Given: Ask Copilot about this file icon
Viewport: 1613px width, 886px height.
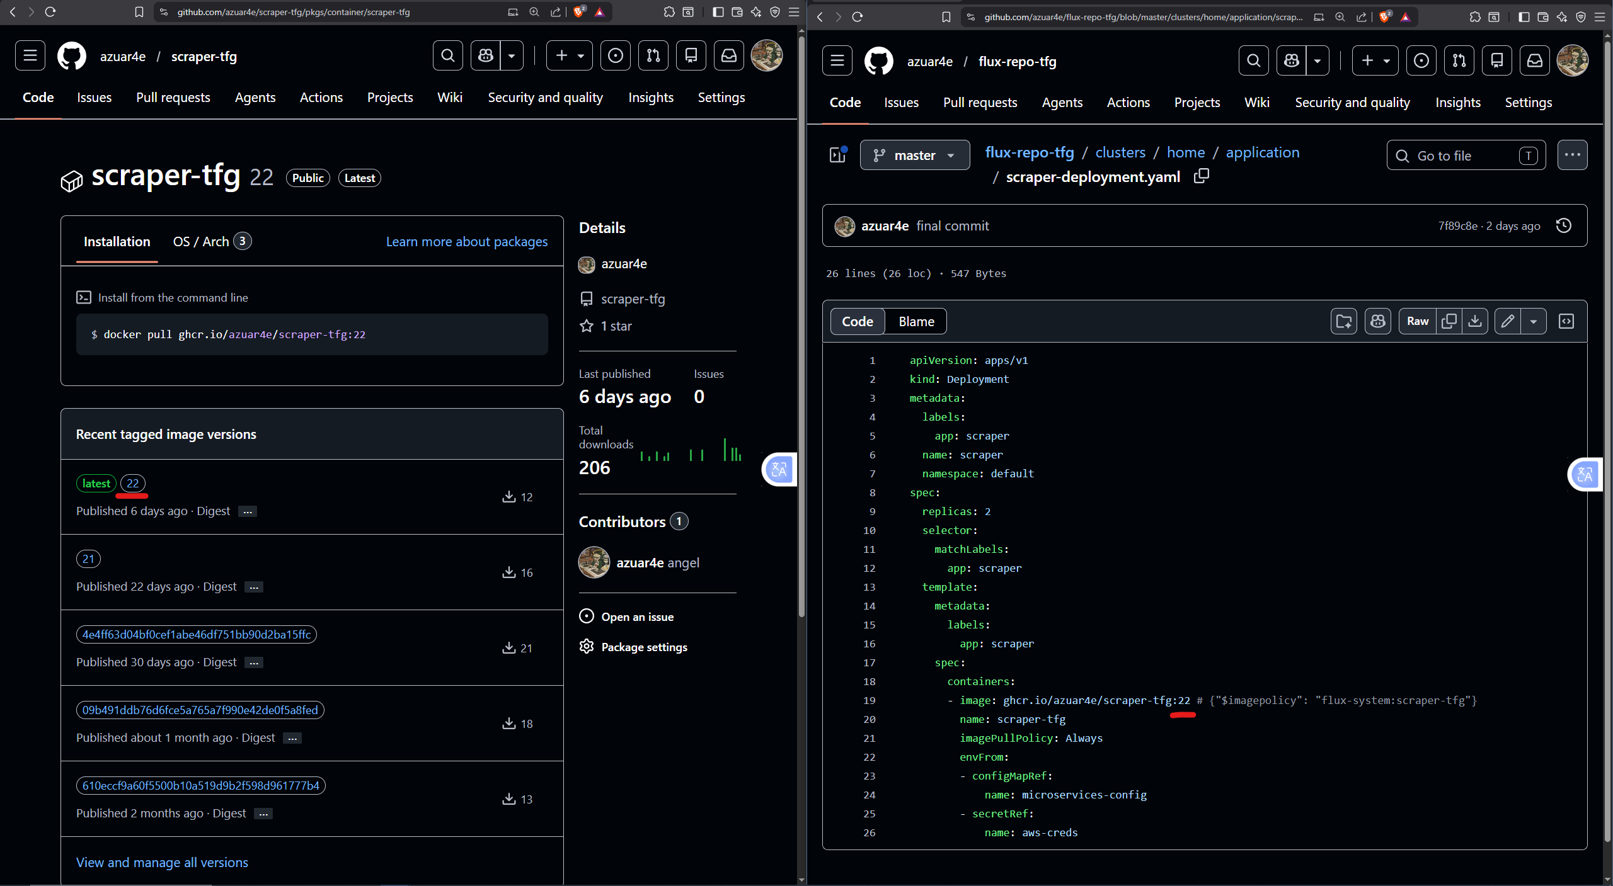Looking at the screenshot, I should pyautogui.click(x=1378, y=322).
